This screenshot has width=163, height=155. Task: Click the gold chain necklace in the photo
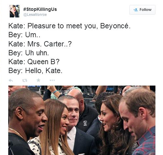click(x=16, y=133)
